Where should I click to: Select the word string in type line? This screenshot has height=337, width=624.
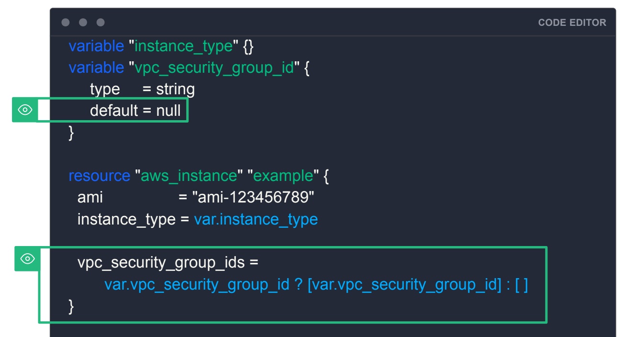175,90
